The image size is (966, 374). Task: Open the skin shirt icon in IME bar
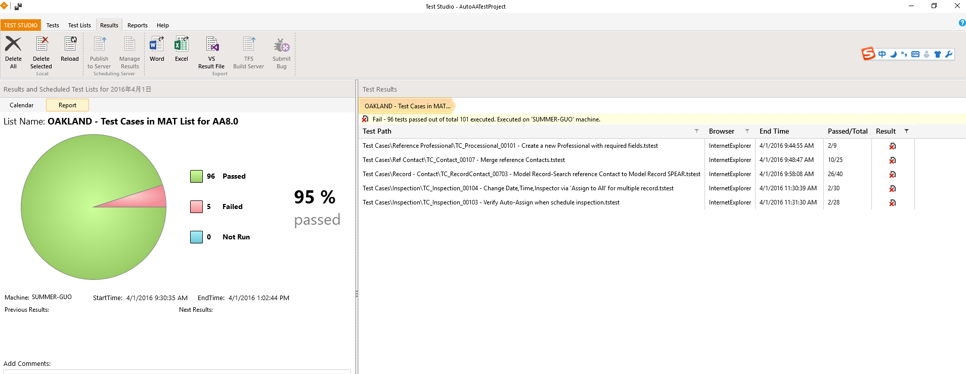pos(938,54)
